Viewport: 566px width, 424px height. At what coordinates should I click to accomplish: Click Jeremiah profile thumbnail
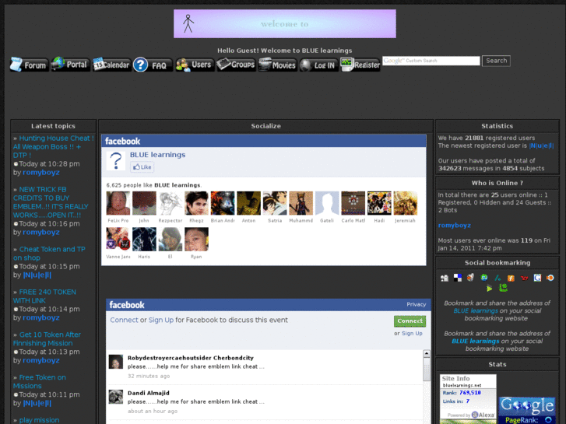406,203
